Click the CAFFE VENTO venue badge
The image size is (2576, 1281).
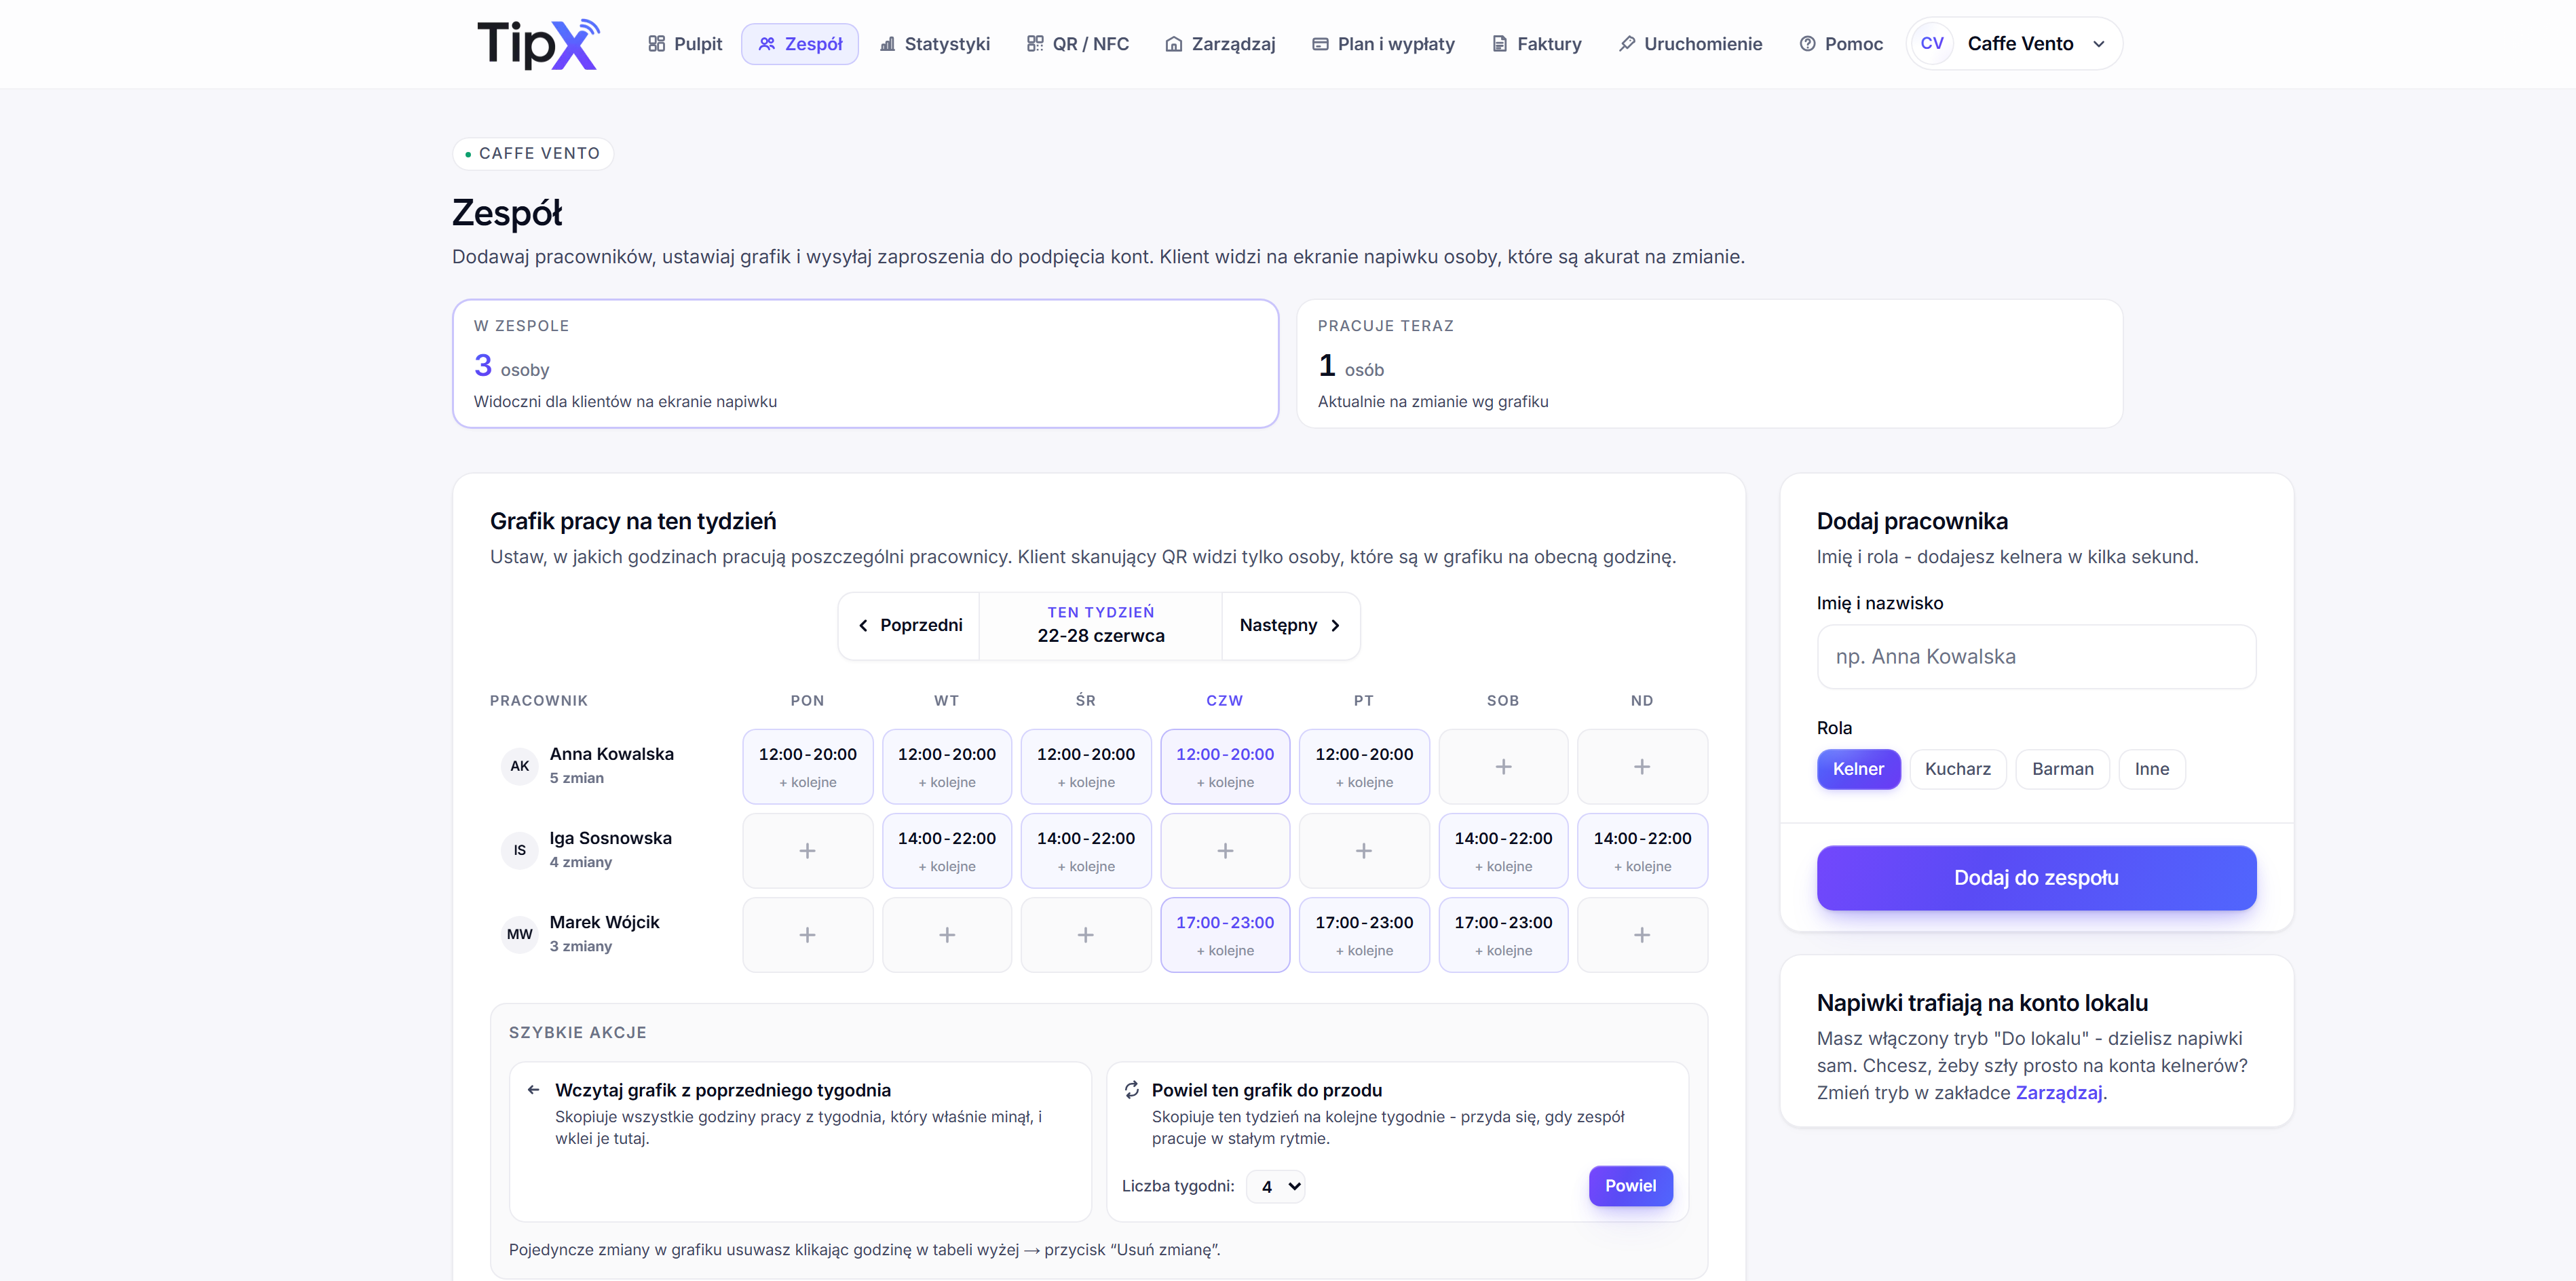point(533,154)
